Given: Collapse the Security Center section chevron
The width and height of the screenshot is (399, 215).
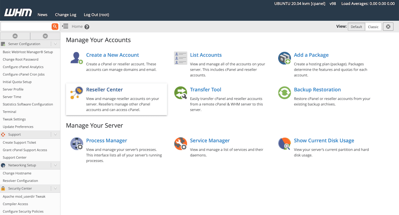Looking at the screenshot, I should coord(55,188).
